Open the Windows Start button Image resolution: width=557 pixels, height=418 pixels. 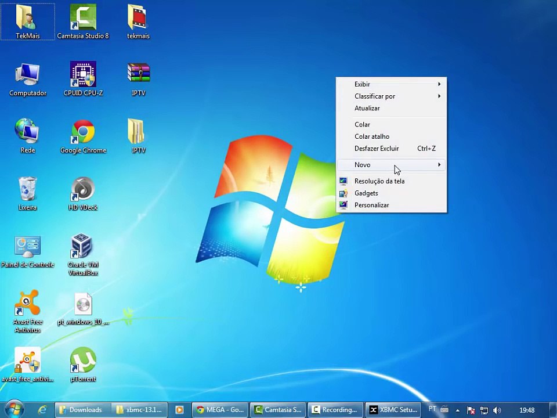click(14, 409)
